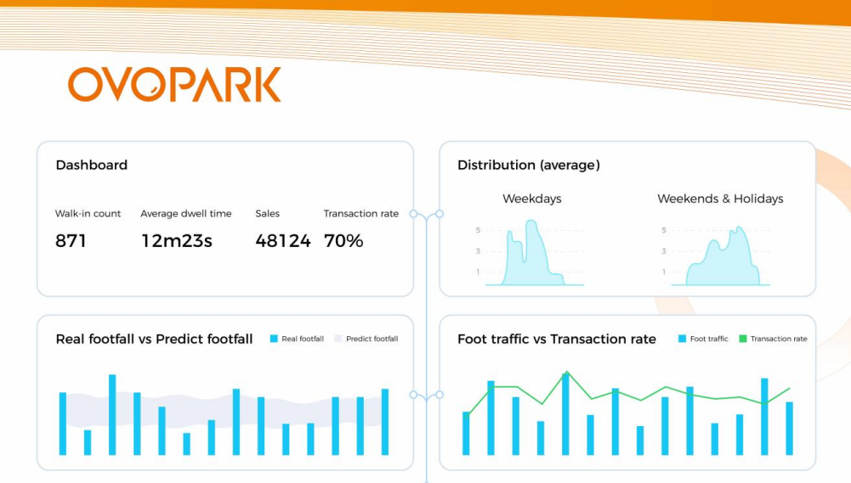Click the peak point of green transaction line

point(566,372)
